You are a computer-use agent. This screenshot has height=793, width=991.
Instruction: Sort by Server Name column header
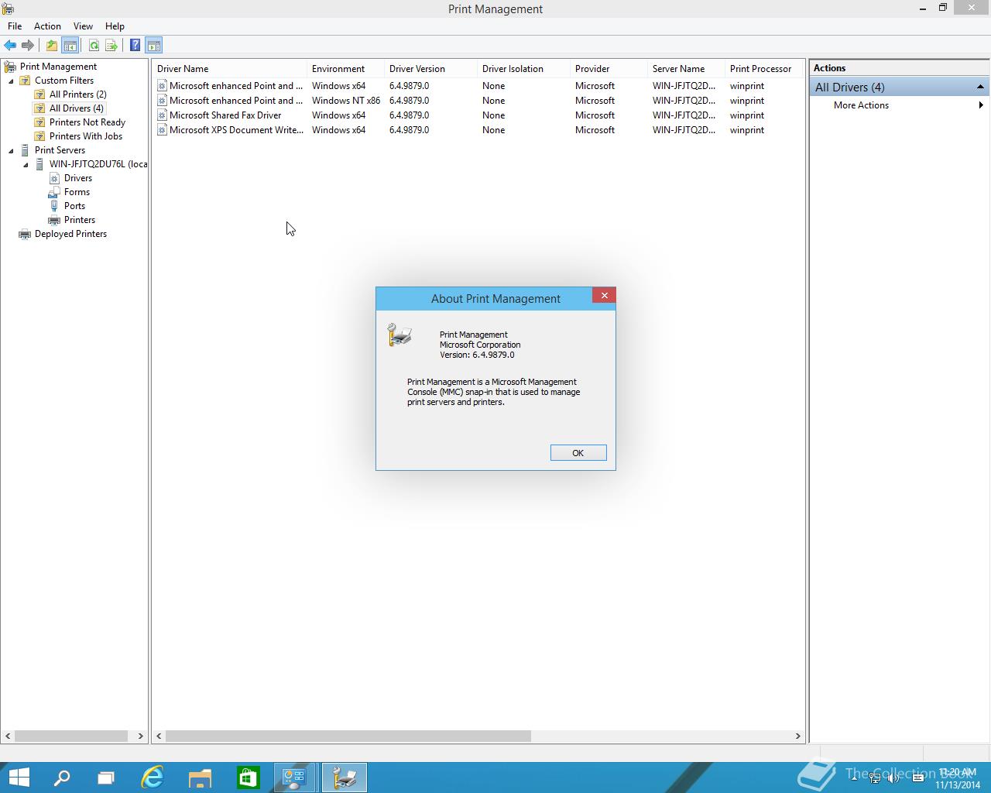pyautogui.click(x=687, y=69)
